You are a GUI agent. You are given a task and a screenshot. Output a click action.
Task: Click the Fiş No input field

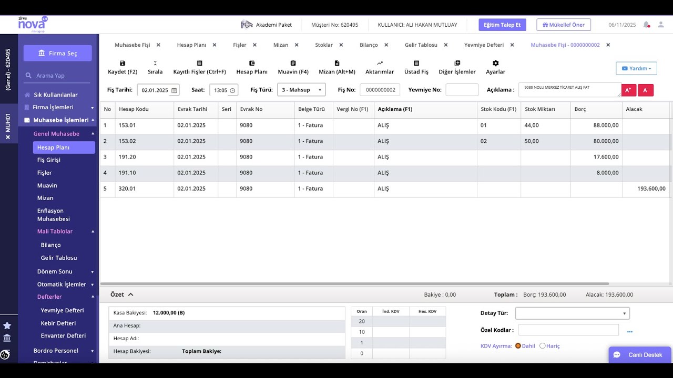point(380,90)
